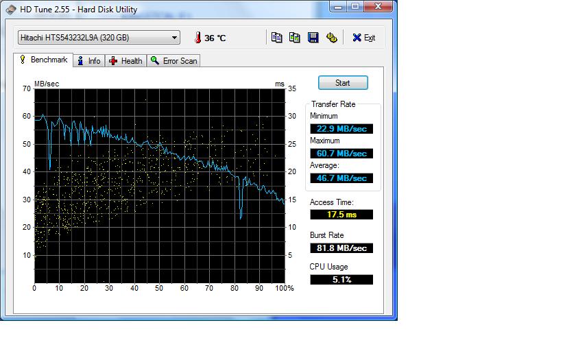The image size is (576, 360).
Task: Maximize the HD Tune window
Action: (x=355, y=7)
